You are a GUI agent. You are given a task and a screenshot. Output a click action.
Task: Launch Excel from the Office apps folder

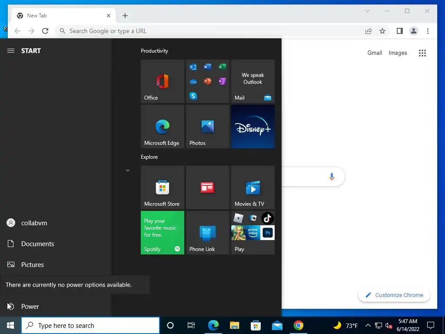coord(222,67)
